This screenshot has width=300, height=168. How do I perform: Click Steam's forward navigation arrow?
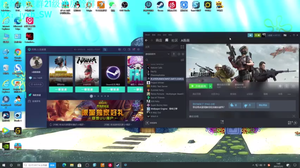click(x=151, y=41)
